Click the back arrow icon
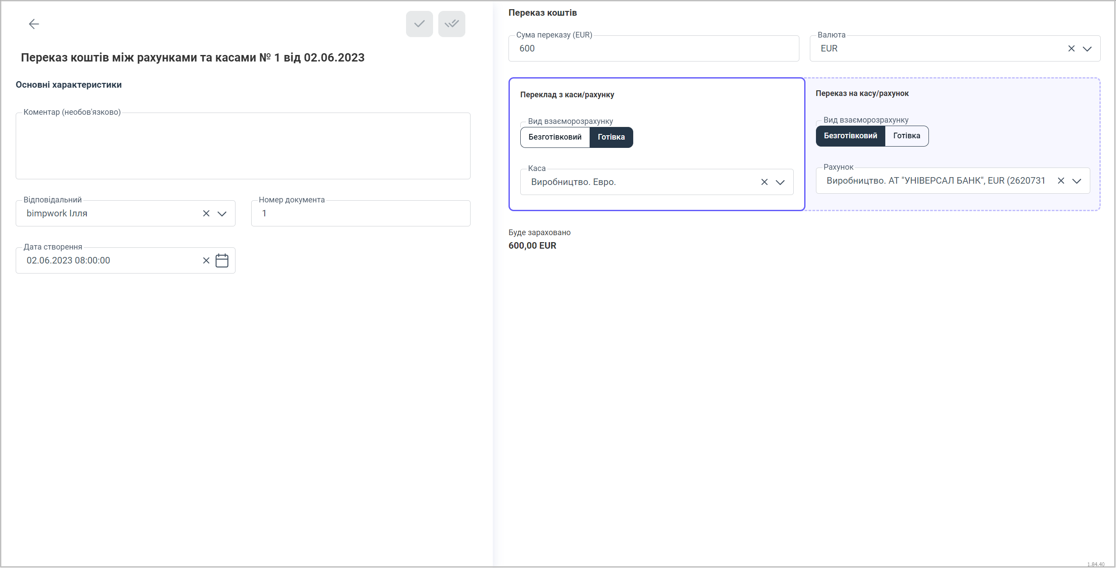This screenshot has height=568, width=1116. [34, 24]
